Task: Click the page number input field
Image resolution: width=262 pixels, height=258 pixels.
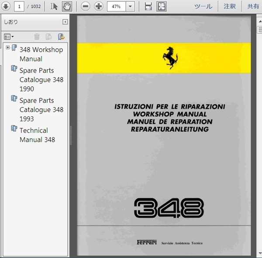Action: coord(19,7)
